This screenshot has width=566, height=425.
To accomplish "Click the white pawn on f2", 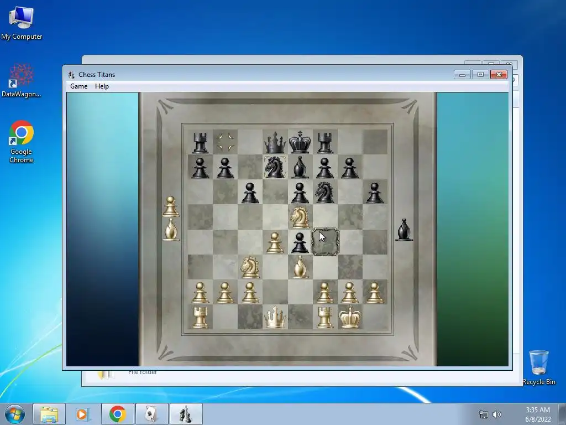I will [x=325, y=292].
